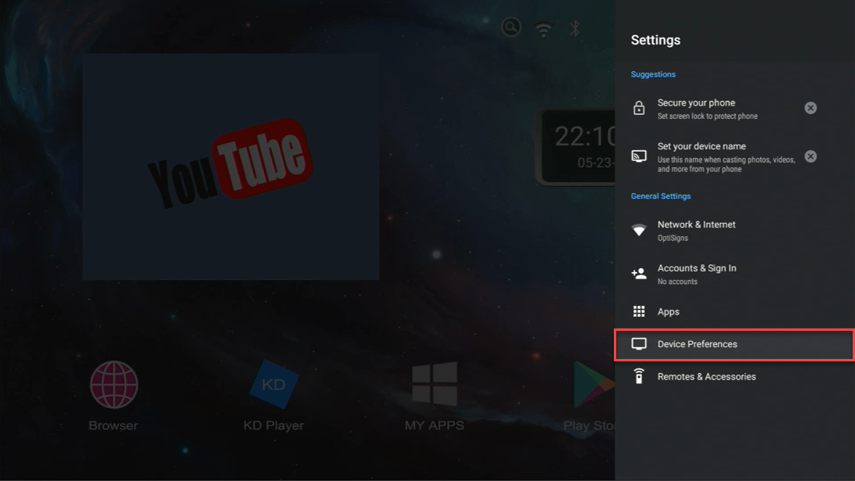The image size is (855, 481).
Task: Open Network & Internet settings
Action: pyautogui.click(x=734, y=231)
